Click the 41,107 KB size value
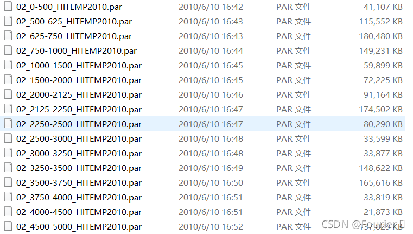The image size is (413, 234). click(x=383, y=7)
